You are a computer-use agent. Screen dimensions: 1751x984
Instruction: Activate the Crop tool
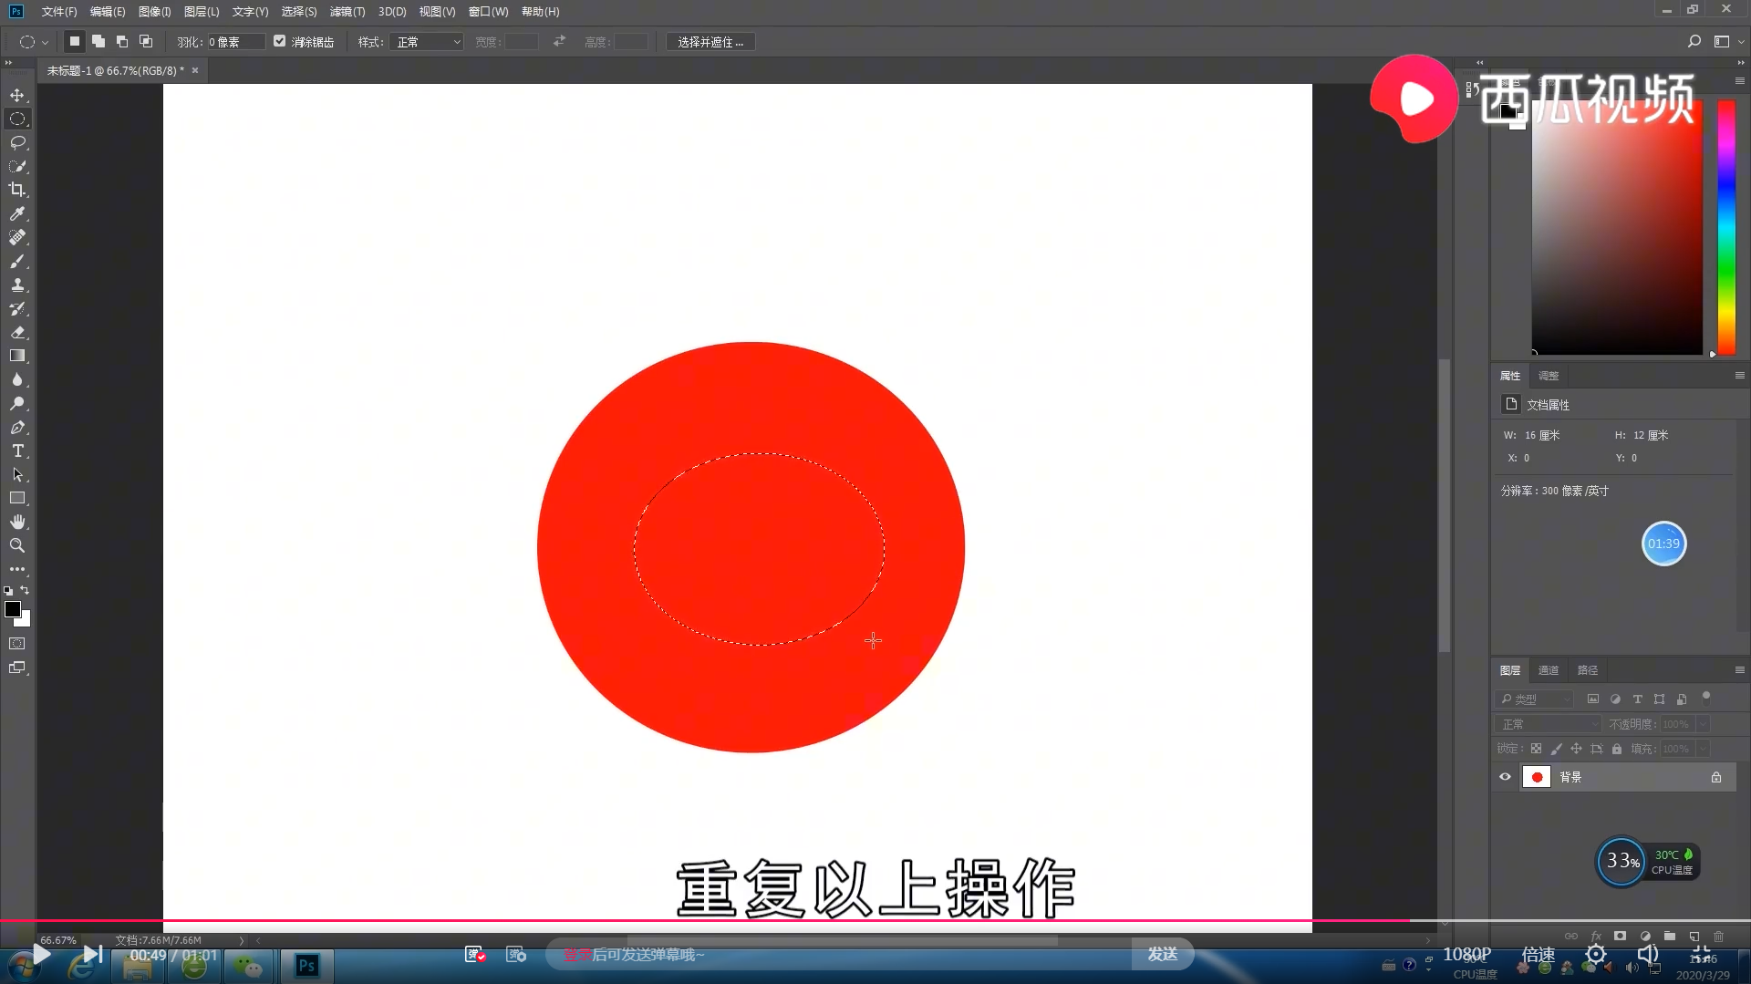(x=18, y=190)
